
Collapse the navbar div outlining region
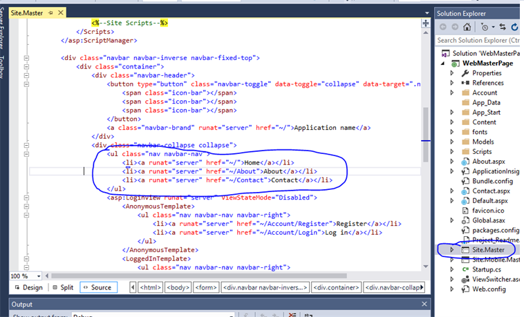(x=26, y=58)
